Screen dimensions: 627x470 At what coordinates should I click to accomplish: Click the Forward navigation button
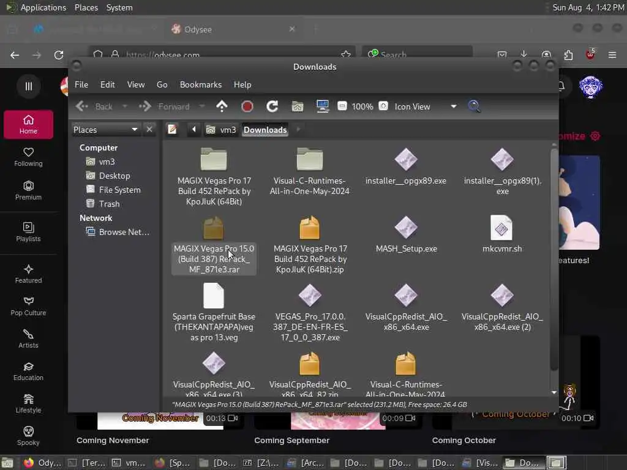tap(164, 106)
